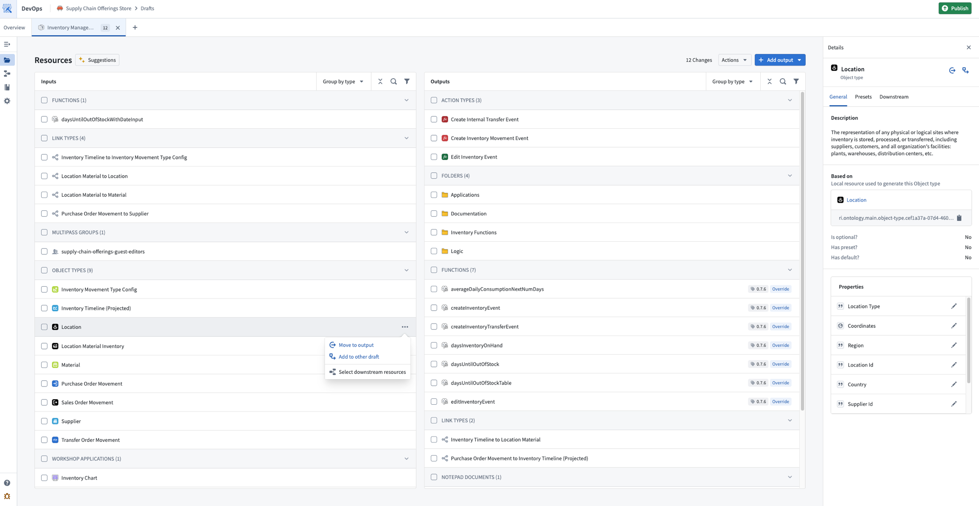Edit the Supplier Id property pencil
Image resolution: width=979 pixels, height=506 pixels.
954,404
